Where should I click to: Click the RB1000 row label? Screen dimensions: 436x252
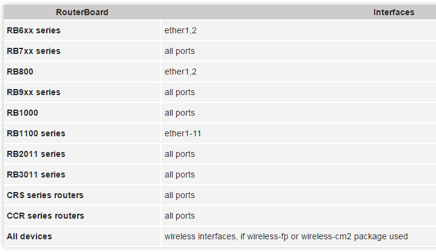point(22,113)
